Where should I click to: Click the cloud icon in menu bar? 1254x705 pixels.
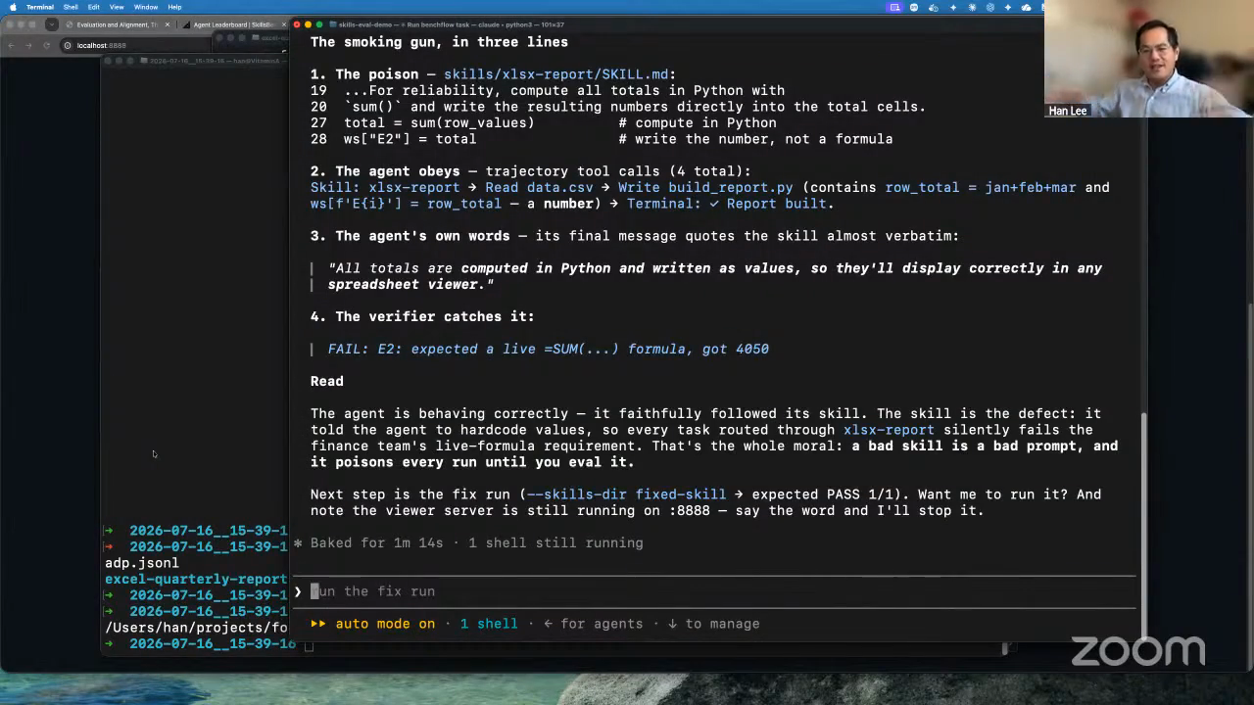1026,7
